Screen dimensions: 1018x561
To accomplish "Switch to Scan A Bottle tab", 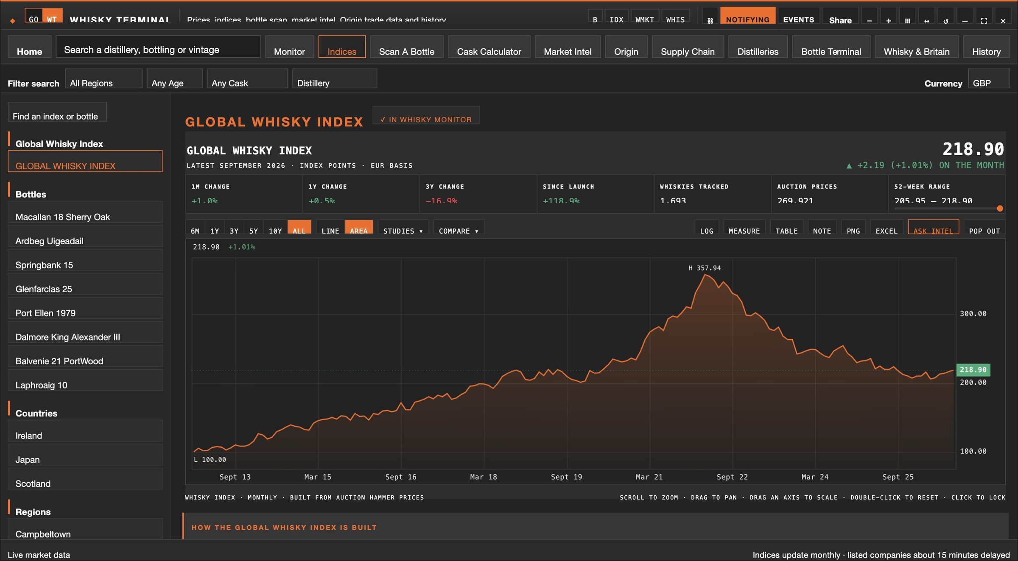I will click(x=406, y=47).
